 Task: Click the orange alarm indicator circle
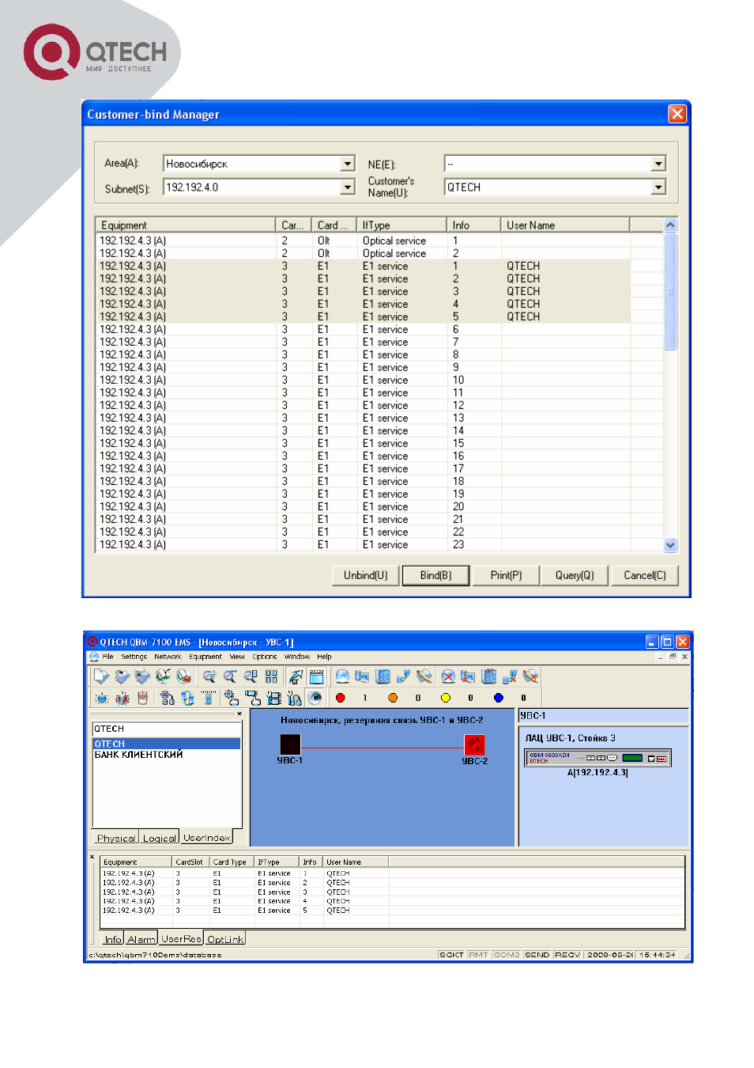[393, 698]
